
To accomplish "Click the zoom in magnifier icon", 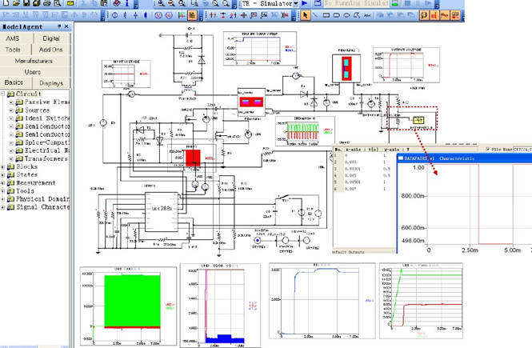I will [x=161, y=3].
